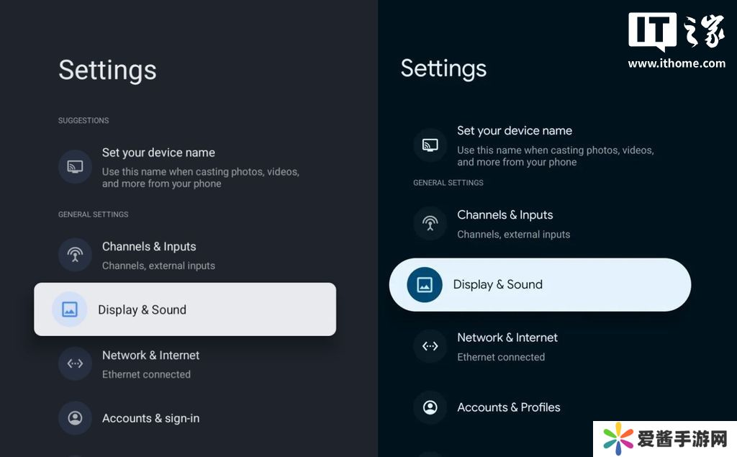Viewport: 737px width, 457px height.
Task: Choose Set your device name on right
Action: 515,131
